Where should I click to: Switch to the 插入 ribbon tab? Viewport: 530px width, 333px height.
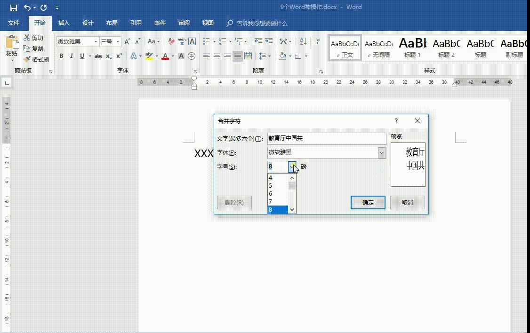tap(64, 23)
